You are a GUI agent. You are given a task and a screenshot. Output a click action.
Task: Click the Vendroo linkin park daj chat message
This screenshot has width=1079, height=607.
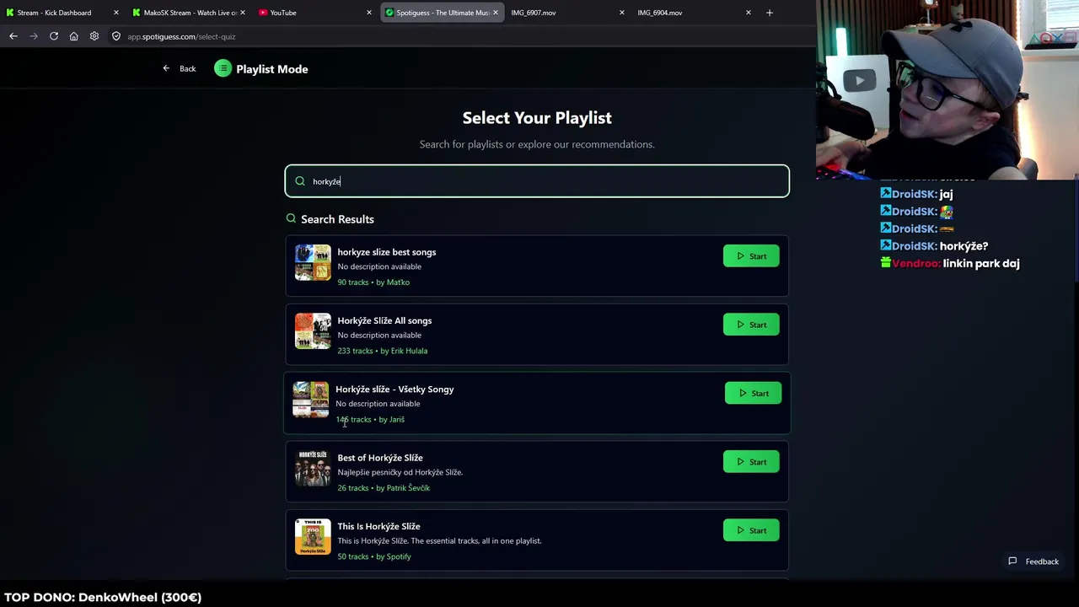point(950,263)
